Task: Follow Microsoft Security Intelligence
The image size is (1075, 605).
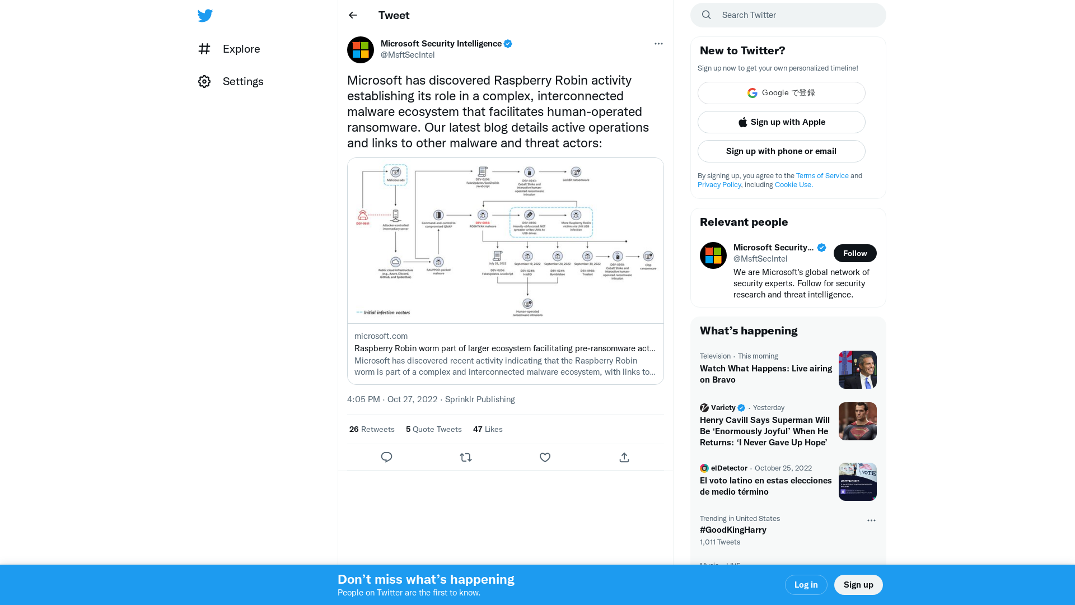Action: pos(854,253)
